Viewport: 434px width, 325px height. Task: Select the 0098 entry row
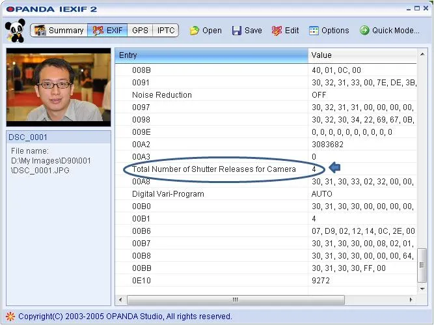[x=265, y=120]
